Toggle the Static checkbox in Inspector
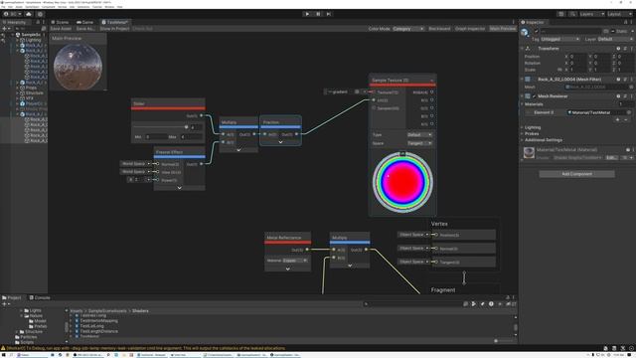This screenshot has width=636, height=358. [x=613, y=31]
